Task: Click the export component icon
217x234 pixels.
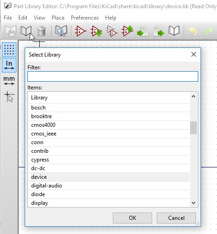Action: (159, 31)
